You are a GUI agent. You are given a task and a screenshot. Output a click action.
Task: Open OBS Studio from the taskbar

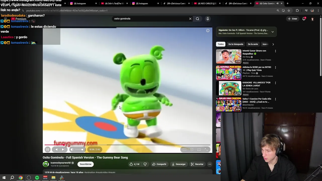tap(29, 178)
